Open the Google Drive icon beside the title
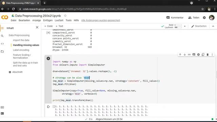This screenshot has height=122, width=217. click(13, 16)
